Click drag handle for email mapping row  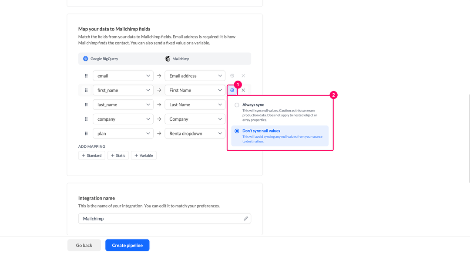(x=86, y=76)
